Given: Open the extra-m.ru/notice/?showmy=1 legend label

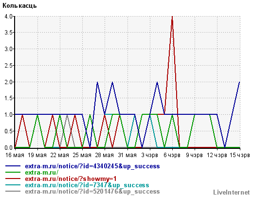Looking at the screenshot, I should tap(71, 179).
